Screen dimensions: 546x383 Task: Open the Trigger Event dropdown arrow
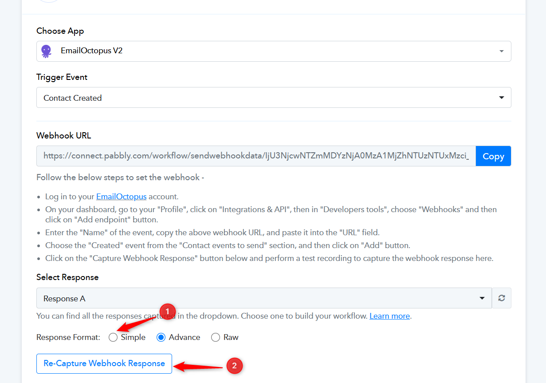click(501, 98)
